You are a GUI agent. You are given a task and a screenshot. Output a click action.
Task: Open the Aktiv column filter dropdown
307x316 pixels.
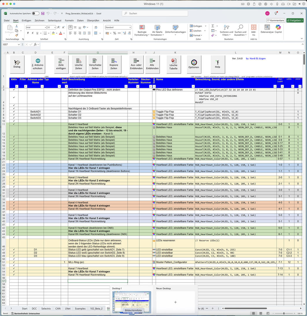(17, 86)
